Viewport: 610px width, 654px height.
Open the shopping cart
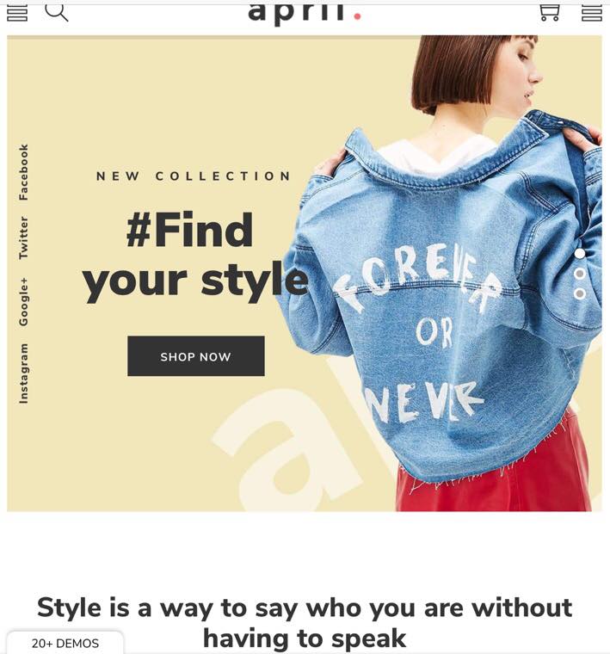click(x=550, y=13)
